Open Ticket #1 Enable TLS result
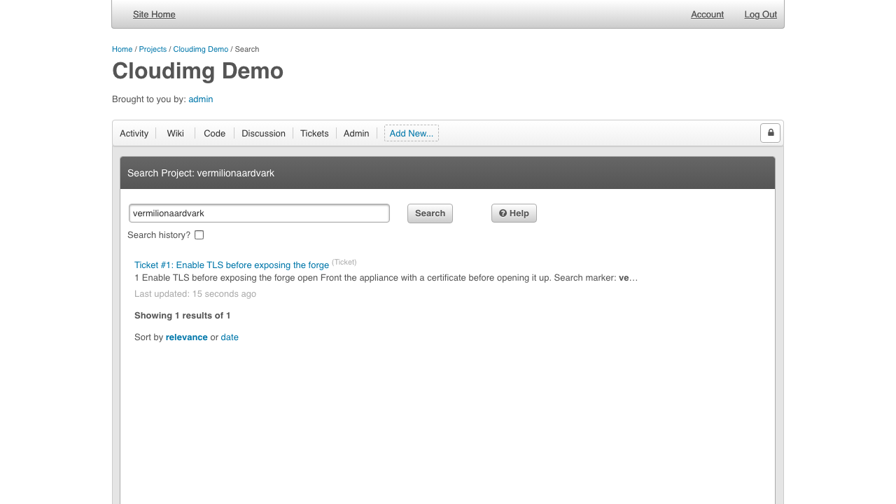896x504 pixels. [232, 265]
